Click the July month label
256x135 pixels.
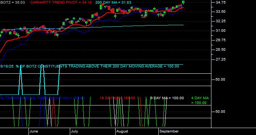[75, 131]
